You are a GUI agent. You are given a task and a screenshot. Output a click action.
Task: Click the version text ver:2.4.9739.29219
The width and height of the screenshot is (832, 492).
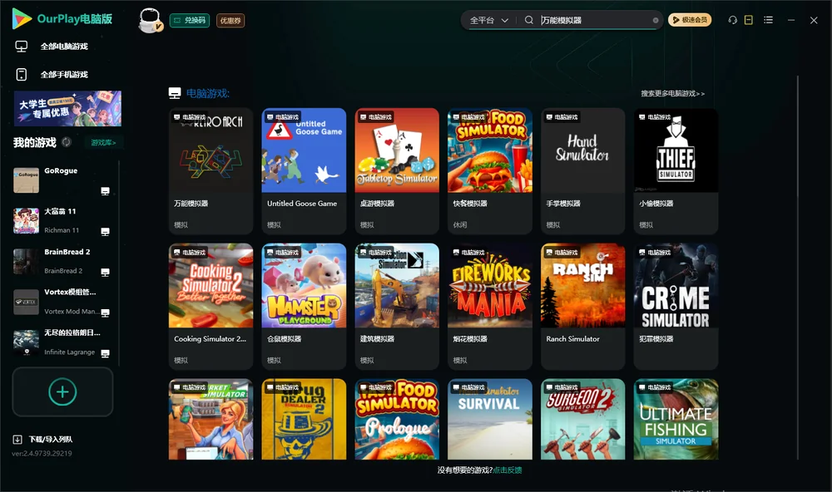(42, 454)
